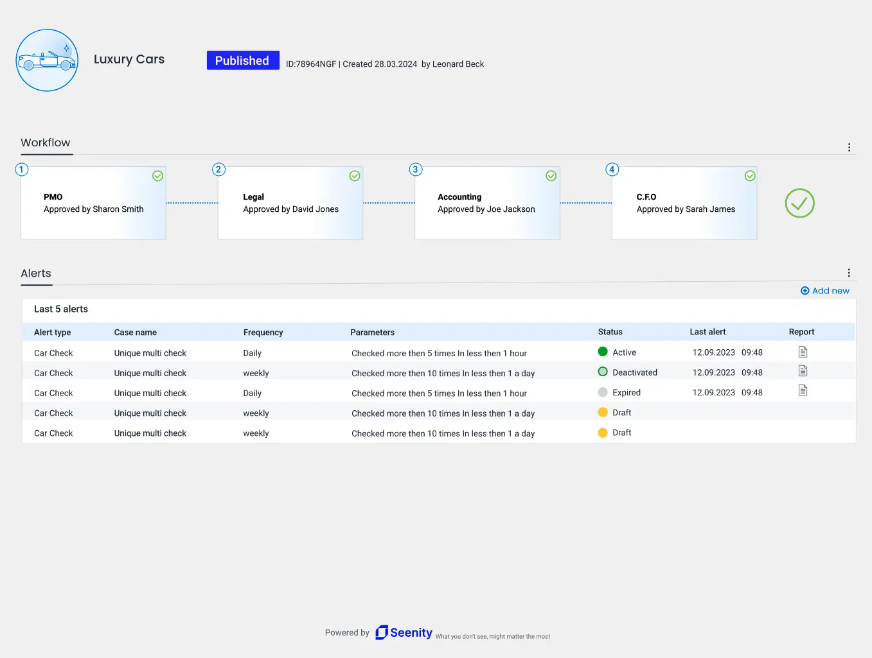Screen dimensions: 872x658
Task: Open report icon for Expired alert
Action: click(x=803, y=390)
